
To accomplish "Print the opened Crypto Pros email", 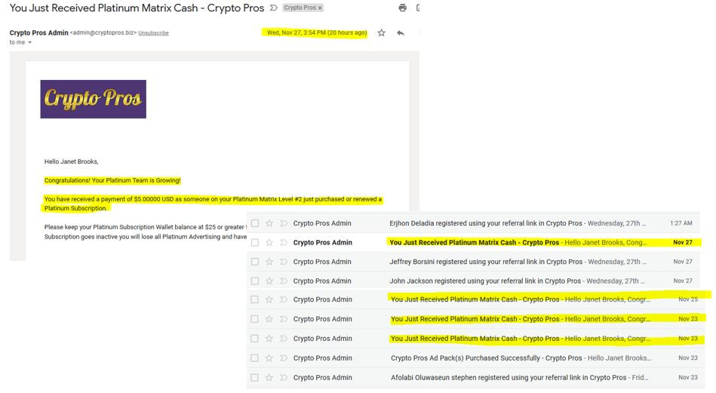I will tap(402, 8).
